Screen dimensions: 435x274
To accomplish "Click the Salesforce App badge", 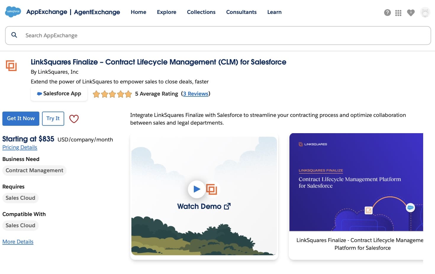I will coord(59,94).
